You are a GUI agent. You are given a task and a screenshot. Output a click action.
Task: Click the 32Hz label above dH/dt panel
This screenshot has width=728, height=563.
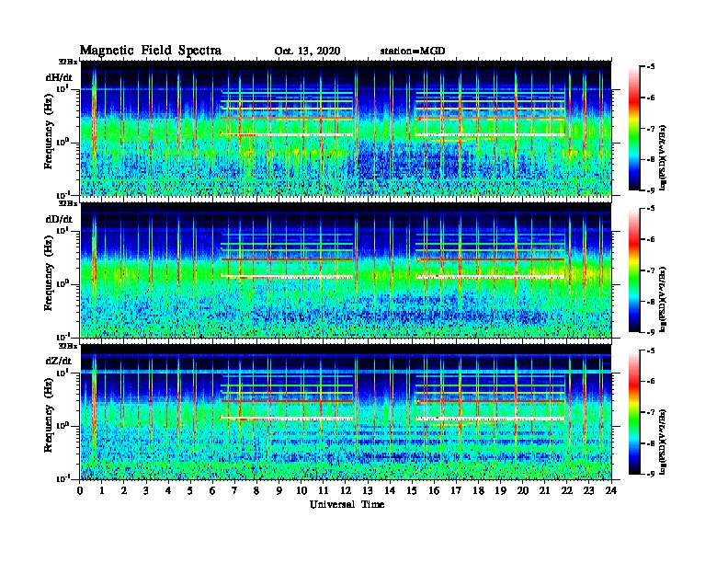click(x=68, y=62)
